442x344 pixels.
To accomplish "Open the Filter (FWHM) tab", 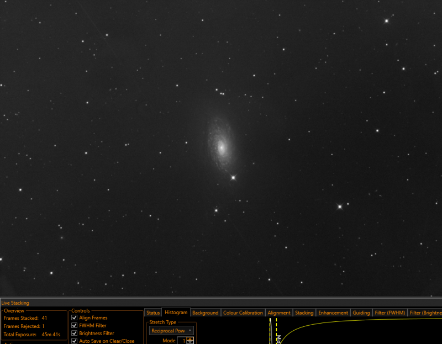I will 390,313.
